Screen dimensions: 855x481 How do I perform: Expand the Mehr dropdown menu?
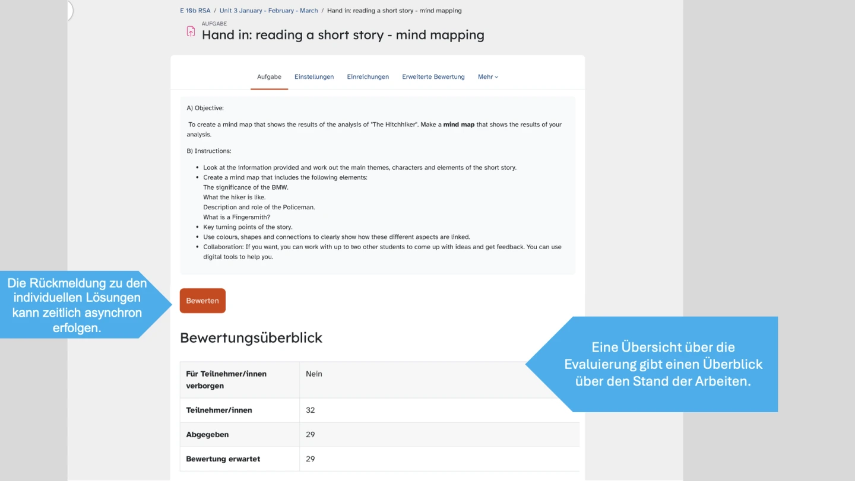pos(487,77)
